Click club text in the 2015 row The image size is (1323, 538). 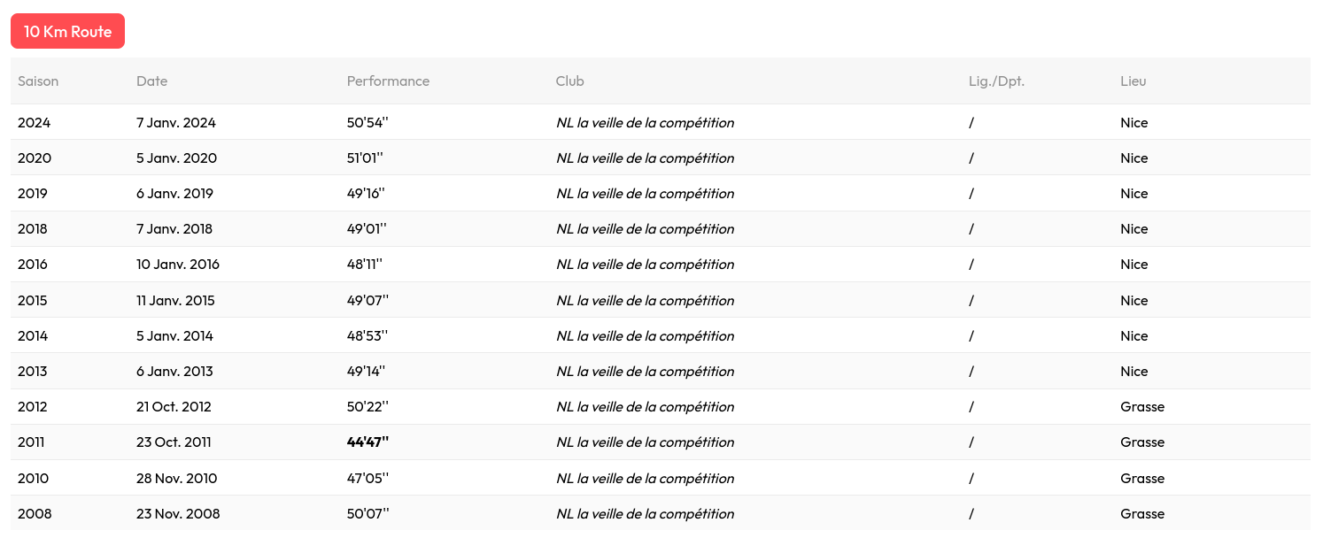tap(645, 301)
